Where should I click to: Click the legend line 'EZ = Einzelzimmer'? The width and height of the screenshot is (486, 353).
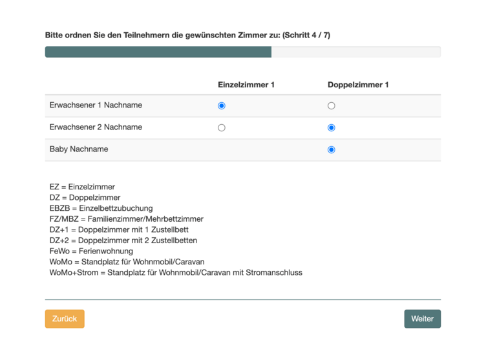82,187
